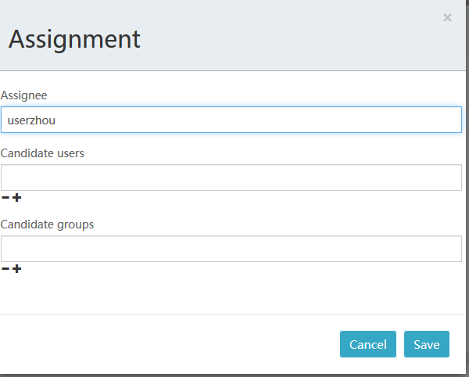This screenshot has width=469, height=377.
Task: Click the Candidate groups label
Action: [x=47, y=224]
